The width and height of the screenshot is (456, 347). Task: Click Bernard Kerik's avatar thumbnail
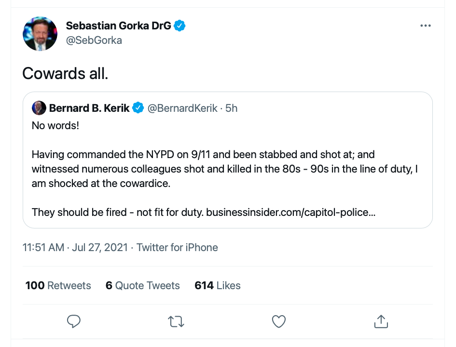39,108
